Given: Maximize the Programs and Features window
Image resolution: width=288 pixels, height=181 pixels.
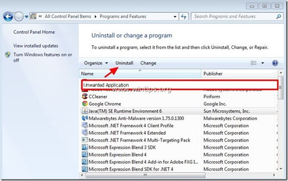Looking at the screenshot, I should [x=264, y=6].
